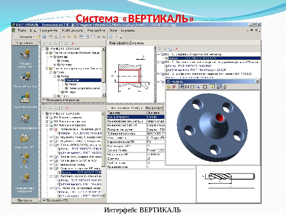Open the PDM-система menu
This screenshot has width=286, height=215.
pyautogui.click(x=72, y=30)
